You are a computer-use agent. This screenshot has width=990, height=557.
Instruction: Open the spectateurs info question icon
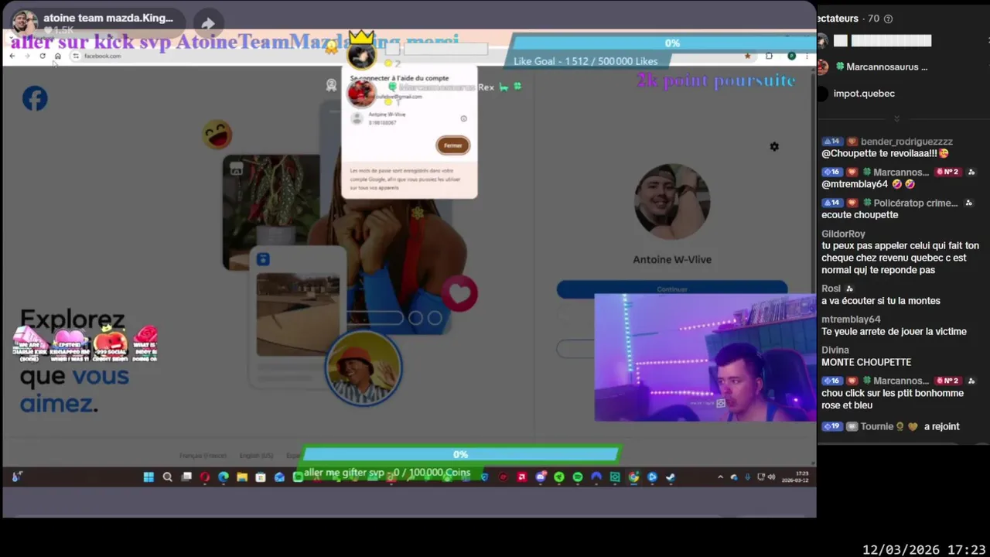888,19
